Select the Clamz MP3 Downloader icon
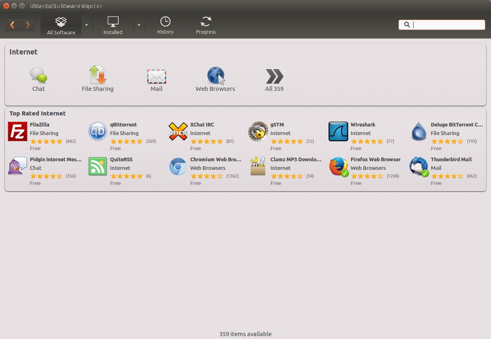This screenshot has width=491, height=339. (x=258, y=166)
